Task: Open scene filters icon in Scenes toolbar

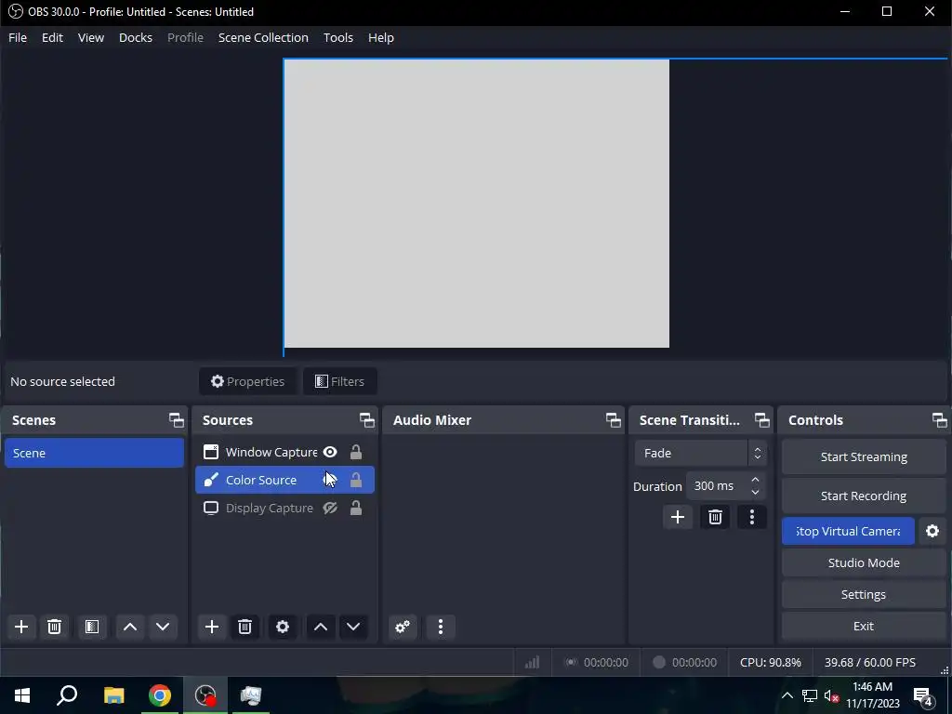Action: click(92, 627)
